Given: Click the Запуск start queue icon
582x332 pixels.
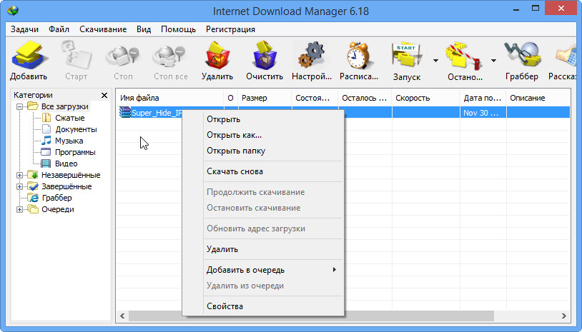Looking at the screenshot, I should coord(407,56).
